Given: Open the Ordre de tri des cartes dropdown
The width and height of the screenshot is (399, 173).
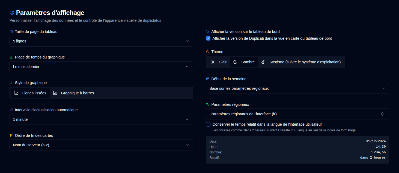Looking at the screenshot, I should [101, 145].
